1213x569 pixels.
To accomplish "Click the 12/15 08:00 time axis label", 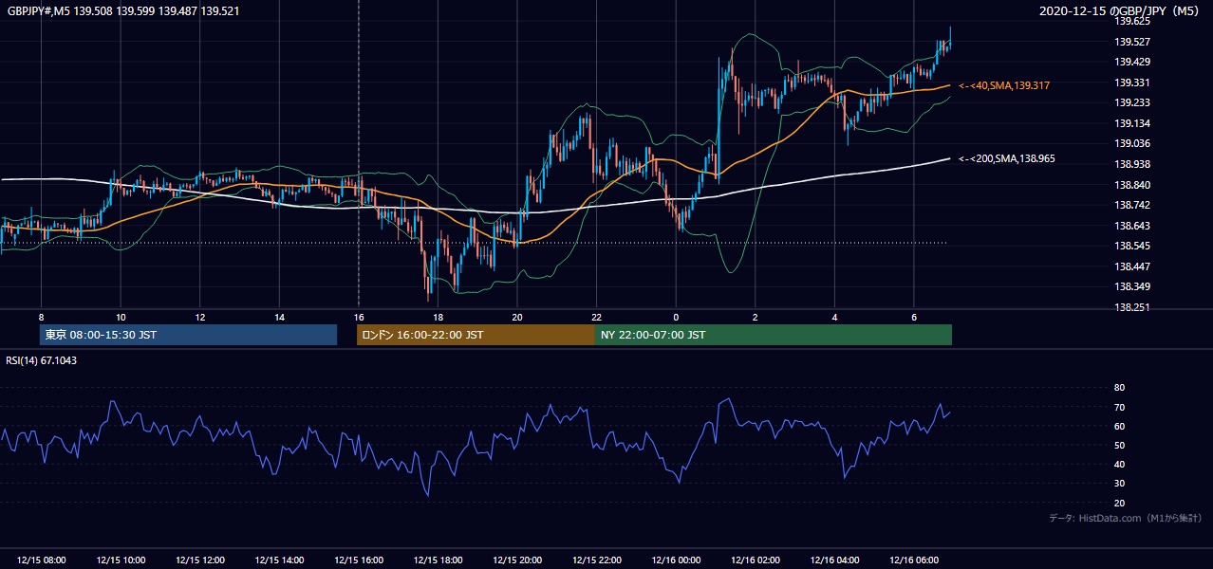I will (42, 560).
